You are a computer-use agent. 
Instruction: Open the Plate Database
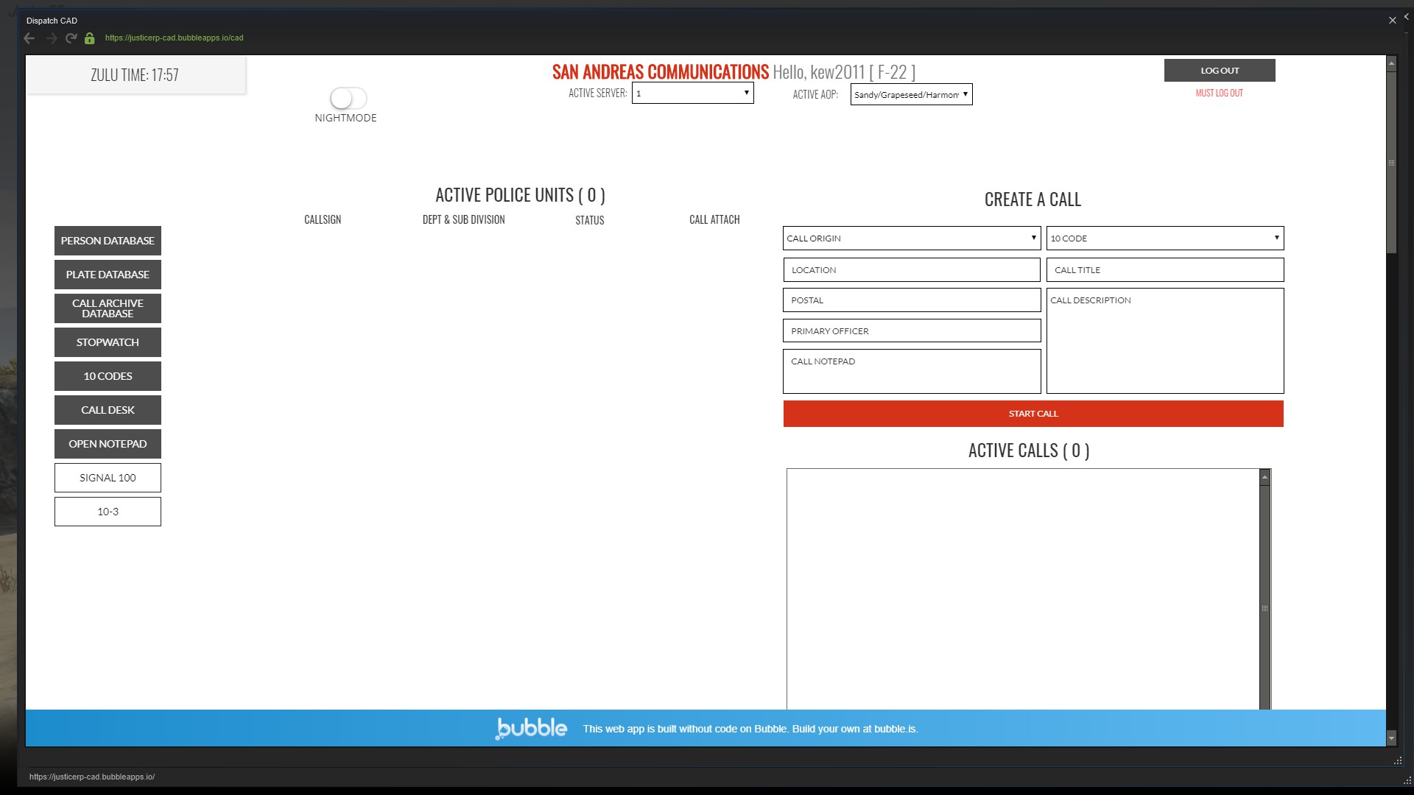tap(108, 275)
